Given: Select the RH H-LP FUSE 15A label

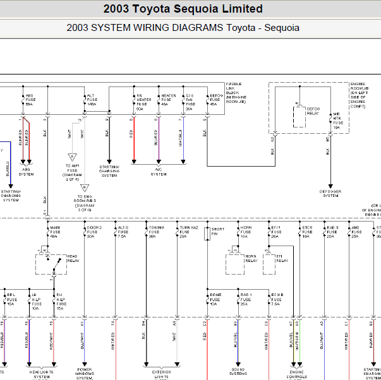Looking at the screenshot, I should pos(61,302).
